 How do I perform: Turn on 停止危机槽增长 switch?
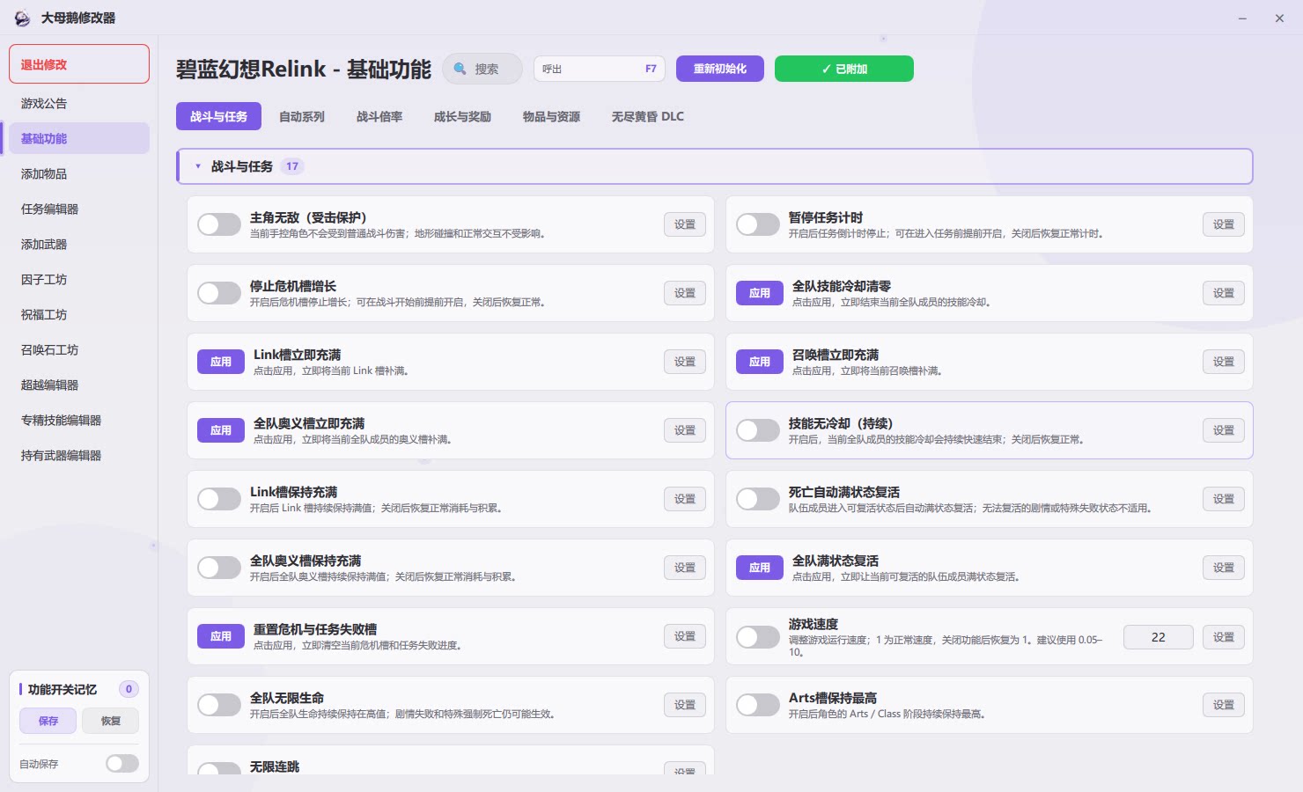point(219,293)
